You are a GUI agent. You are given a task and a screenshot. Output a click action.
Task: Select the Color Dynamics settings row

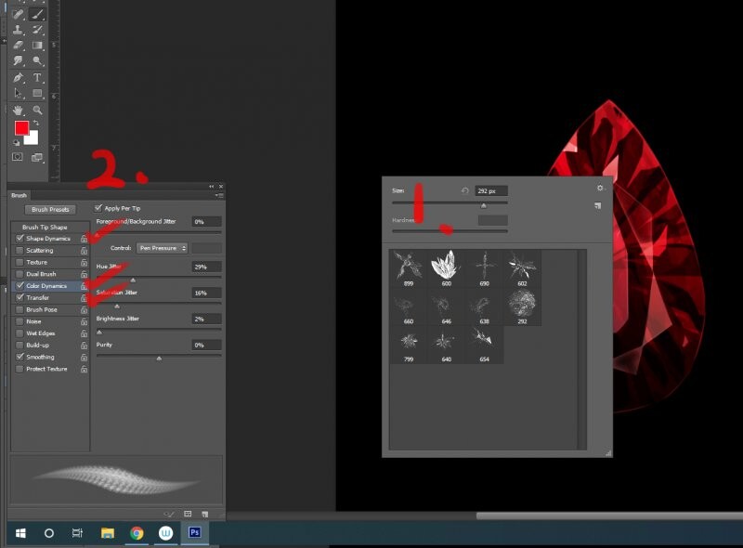pyautogui.click(x=46, y=286)
